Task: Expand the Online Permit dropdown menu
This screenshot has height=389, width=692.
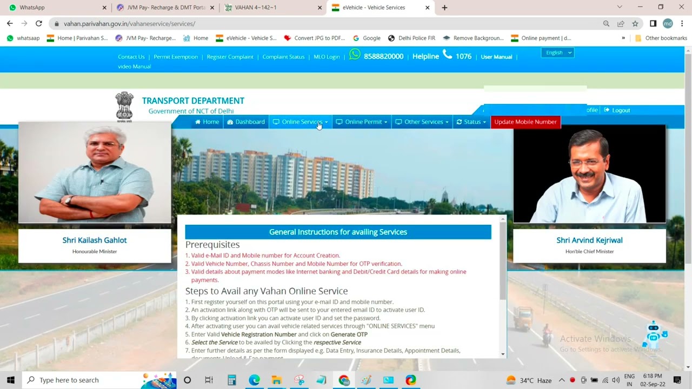Action: tap(361, 122)
